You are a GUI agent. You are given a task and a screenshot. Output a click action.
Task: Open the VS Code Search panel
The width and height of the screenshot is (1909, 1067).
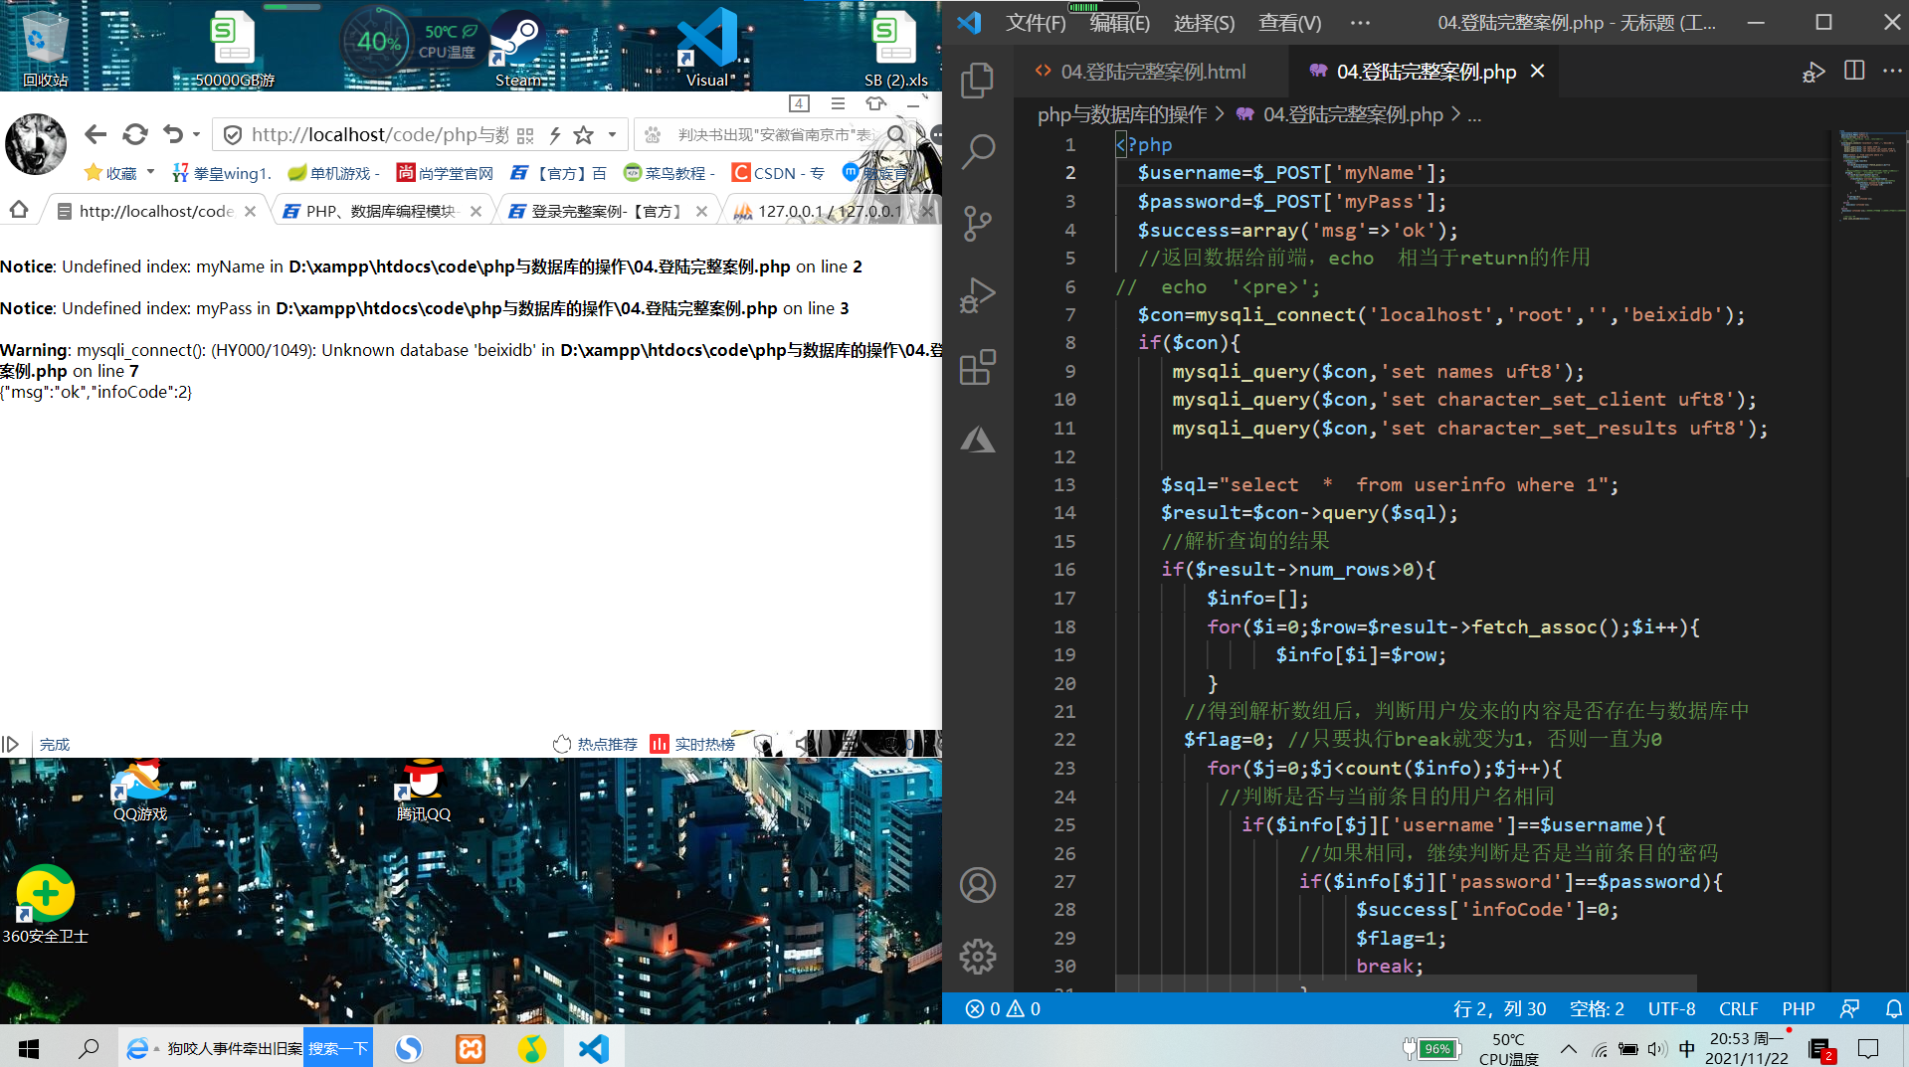[978, 151]
